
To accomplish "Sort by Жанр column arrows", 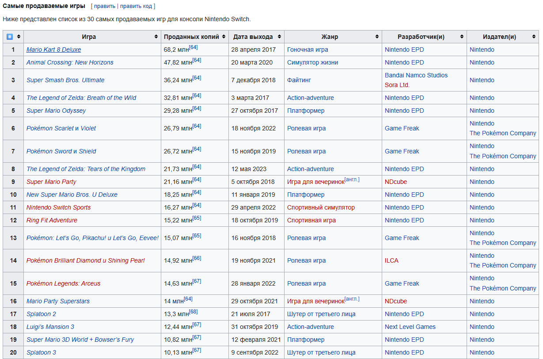I will pyautogui.click(x=377, y=37).
